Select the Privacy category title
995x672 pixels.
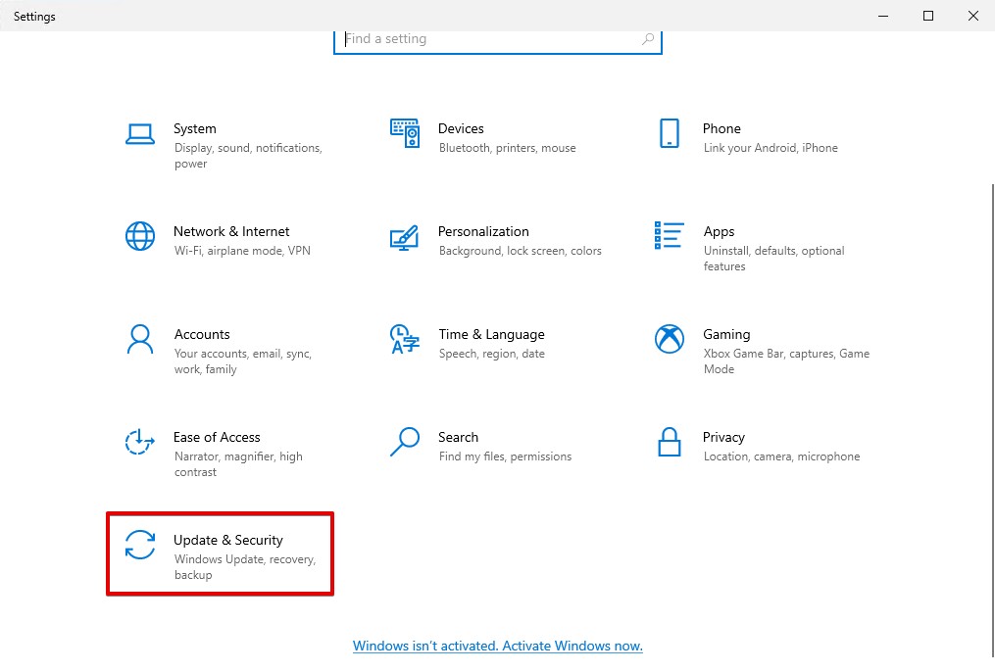(x=723, y=437)
